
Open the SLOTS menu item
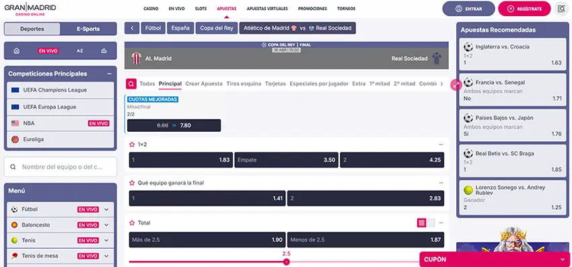pos(201,9)
